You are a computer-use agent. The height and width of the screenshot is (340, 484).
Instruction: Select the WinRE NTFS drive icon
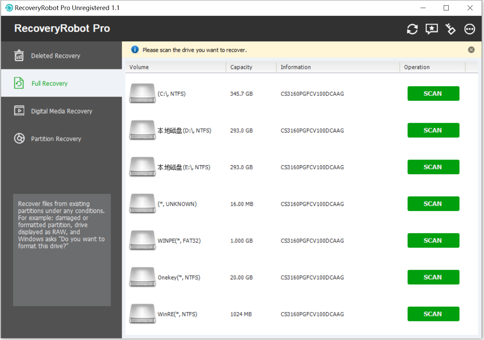click(x=142, y=314)
